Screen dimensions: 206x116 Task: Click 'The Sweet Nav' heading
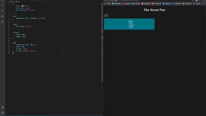[154, 10]
